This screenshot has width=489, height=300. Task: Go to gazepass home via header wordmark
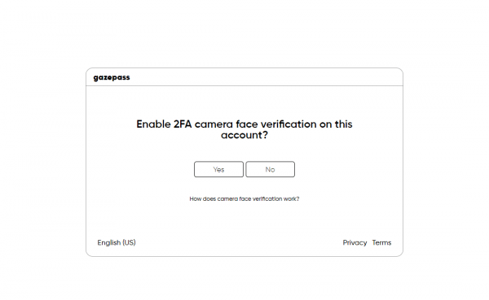pos(112,77)
